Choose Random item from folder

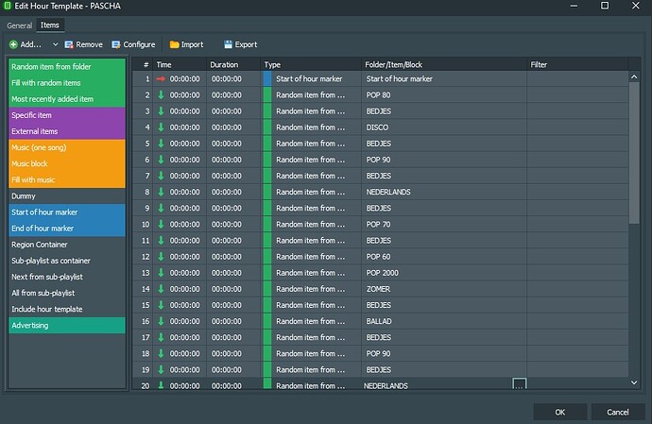pyautogui.click(x=66, y=66)
